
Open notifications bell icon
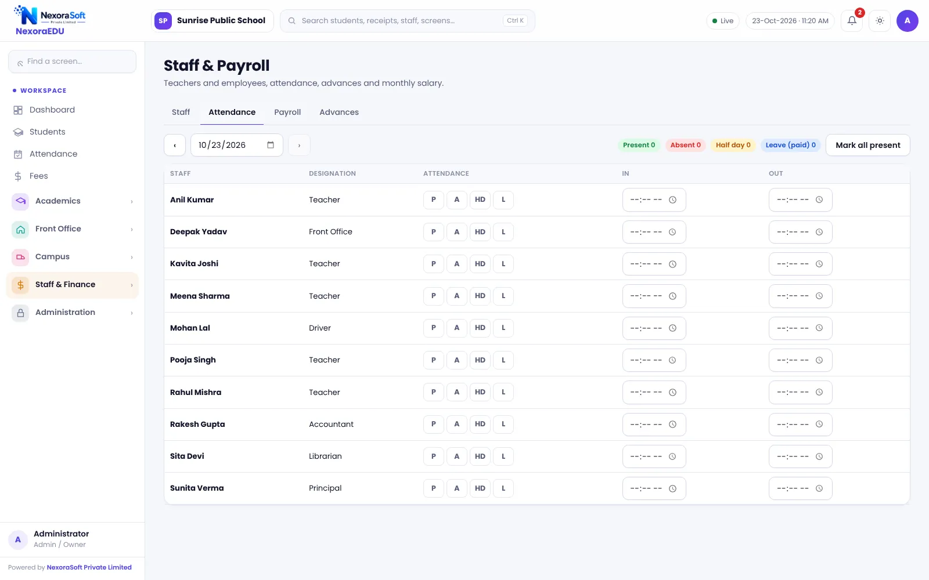coord(852,21)
